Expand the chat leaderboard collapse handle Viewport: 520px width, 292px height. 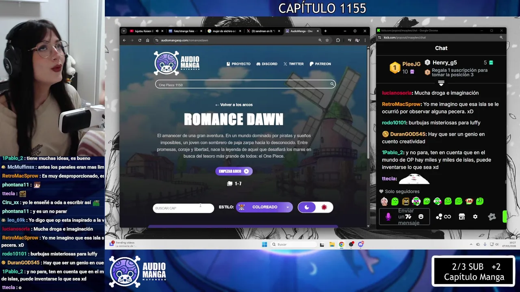coord(441,83)
